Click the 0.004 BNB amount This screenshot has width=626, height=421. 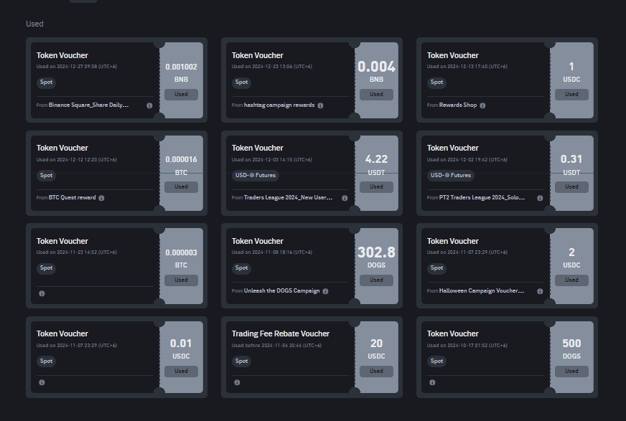(x=376, y=67)
